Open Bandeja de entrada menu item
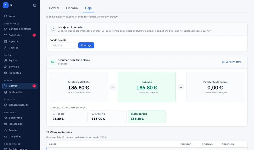The width and height of the screenshot is (254, 150). point(20,29)
